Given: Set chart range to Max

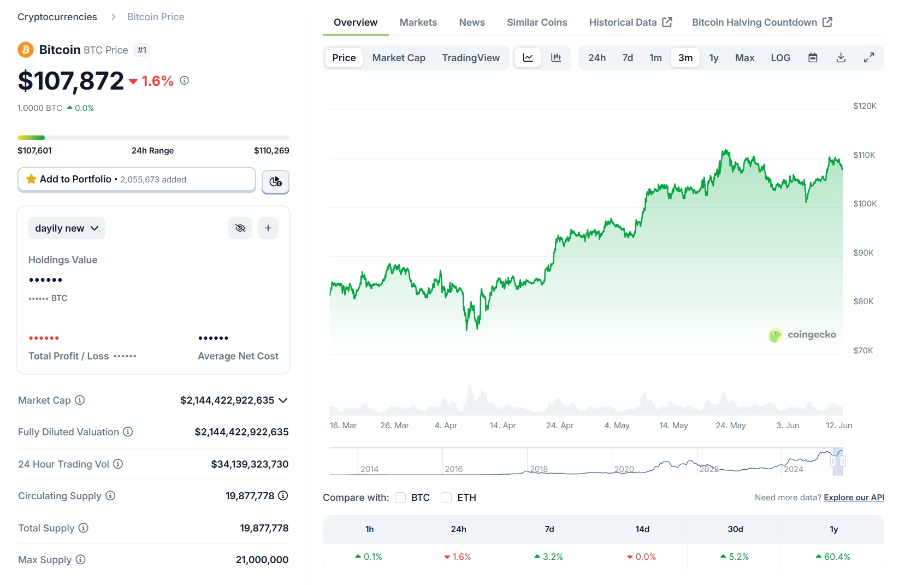Looking at the screenshot, I should point(744,57).
